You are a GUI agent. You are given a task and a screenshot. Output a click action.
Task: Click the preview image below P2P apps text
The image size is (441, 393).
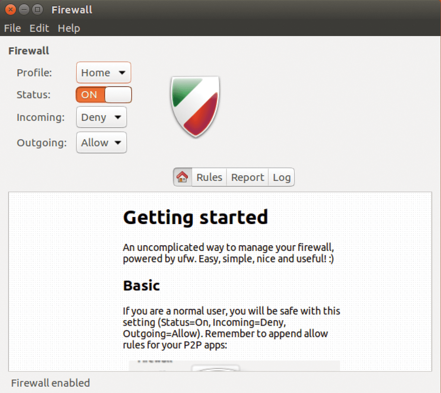pyautogui.click(x=234, y=366)
